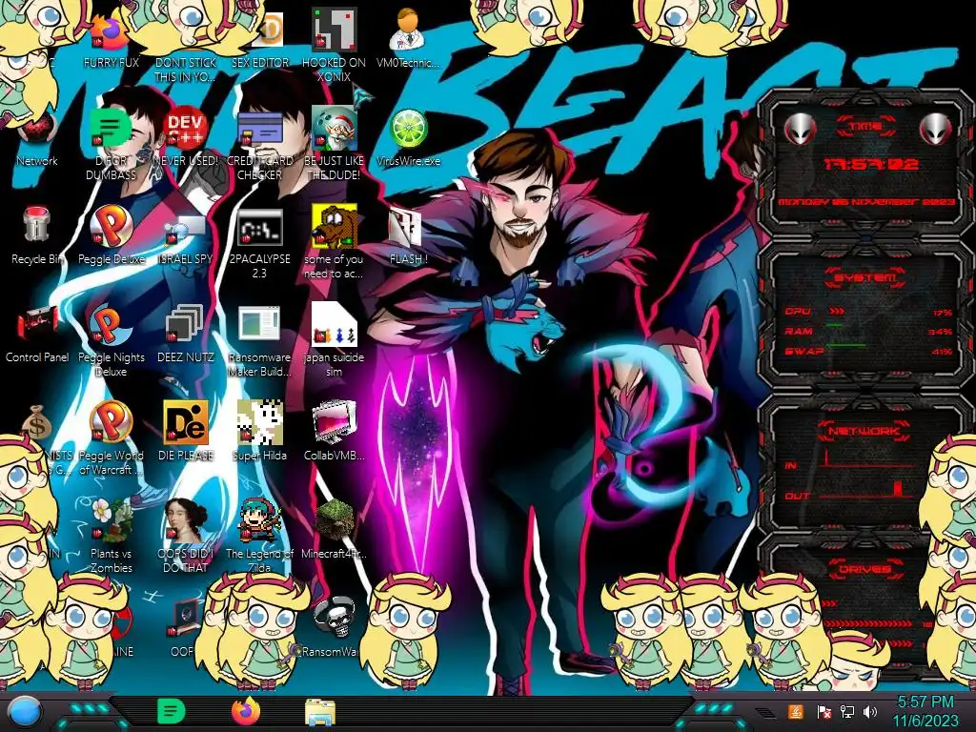Open the Start orb on the taskbar
The height and width of the screenshot is (732, 976).
(x=25, y=713)
